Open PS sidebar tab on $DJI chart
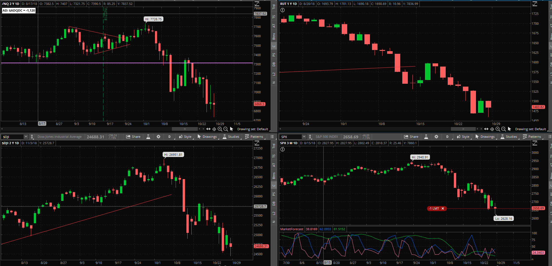 click(x=274, y=194)
